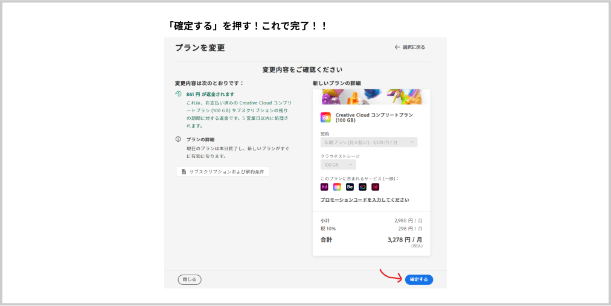Click the 新しいプランの詳細 heading
Image resolution: width=611 pixels, height=306 pixels.
click(337, 83)
